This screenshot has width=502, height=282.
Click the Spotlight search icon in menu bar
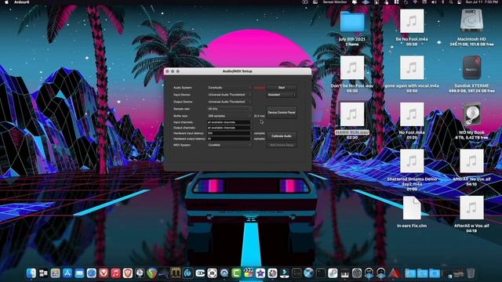[x=451, y=2]
